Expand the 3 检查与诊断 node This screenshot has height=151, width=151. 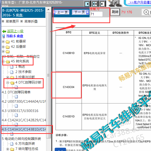[x=8, y=77]
